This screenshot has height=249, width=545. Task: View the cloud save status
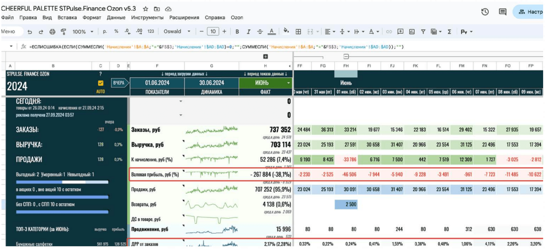coord(168,9)
